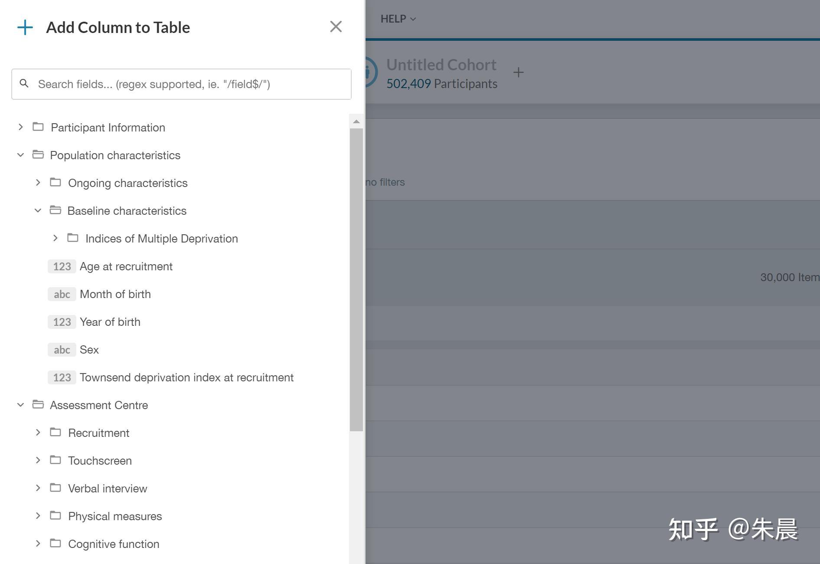Expand the Participant Information folder
Screen dimensions: 820x564
click(20, 127)
